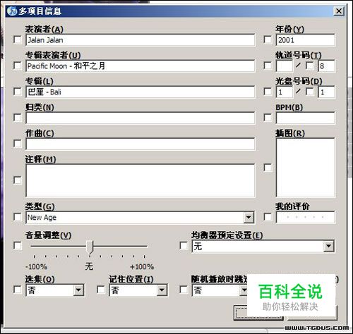Click the 年份 field showing 2001
Screen dimensions: 353x334
pos(305,40)
